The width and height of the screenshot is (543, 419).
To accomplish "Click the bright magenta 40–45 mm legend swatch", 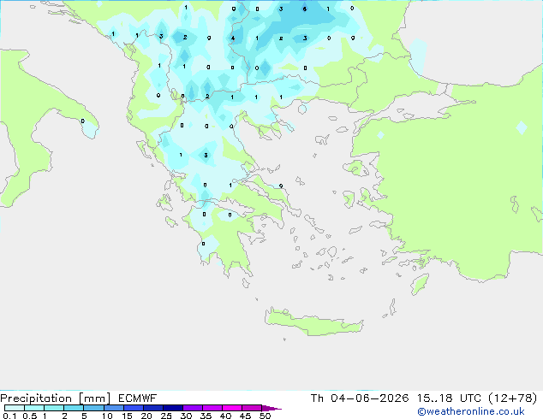I will point(232,408).
